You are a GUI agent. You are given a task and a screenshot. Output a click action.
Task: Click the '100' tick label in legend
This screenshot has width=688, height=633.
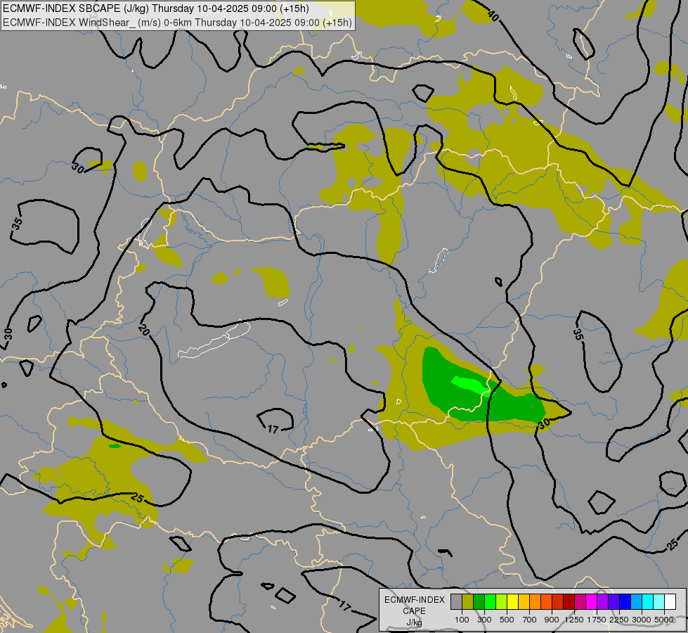pyautogui.click(x=462, y=620)
